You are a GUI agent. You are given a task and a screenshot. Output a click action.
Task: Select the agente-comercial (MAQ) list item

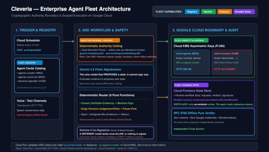pos(31,77)
